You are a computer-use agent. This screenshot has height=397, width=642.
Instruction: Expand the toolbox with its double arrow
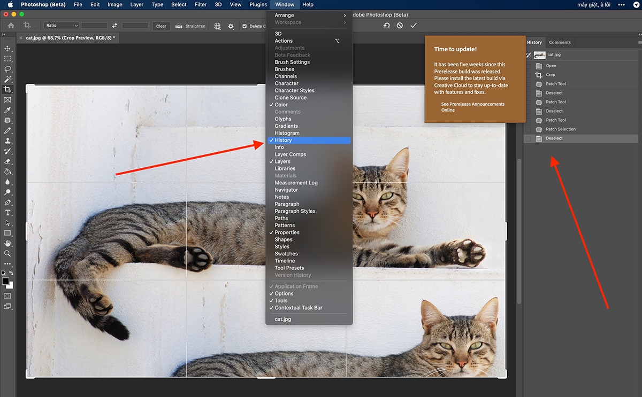point(4,34)
